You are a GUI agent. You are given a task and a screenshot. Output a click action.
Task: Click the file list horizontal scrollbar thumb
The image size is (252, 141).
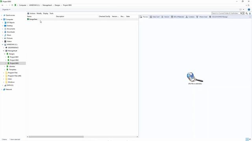tap(56, 137)
